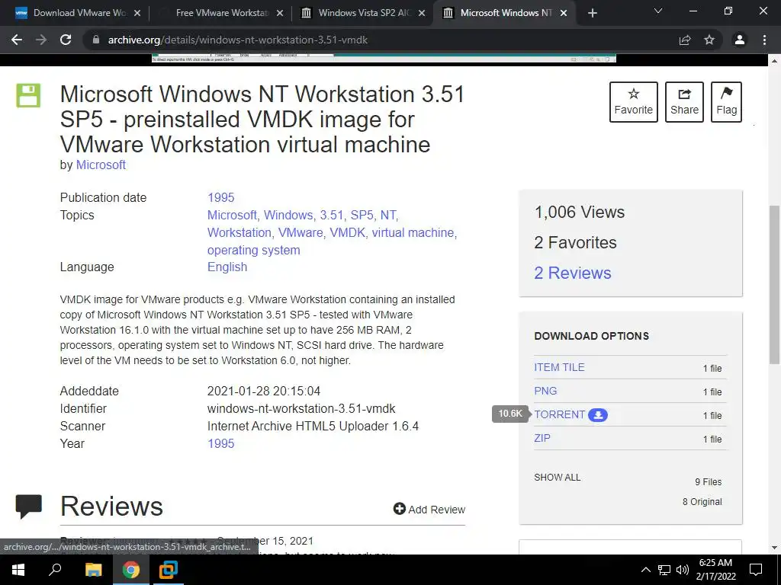Image resolution: width=781 pixels, height=585 pixels.
Task: Click the Favorite star button
Action: pyautogui.click(x=634, y=102)
